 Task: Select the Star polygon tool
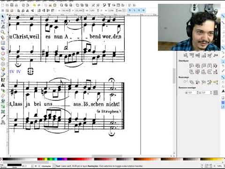(x=3, y=59)
